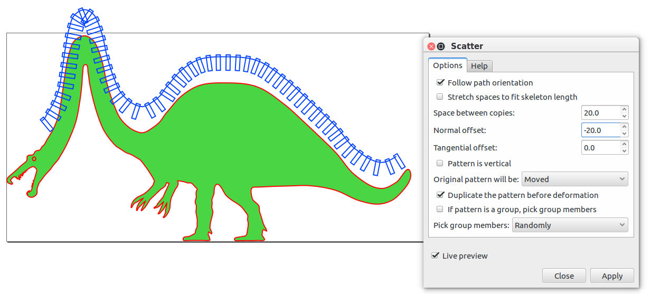Decrease Normal offset using down arrow
The image size is (651, 294).
pos(624,134)
